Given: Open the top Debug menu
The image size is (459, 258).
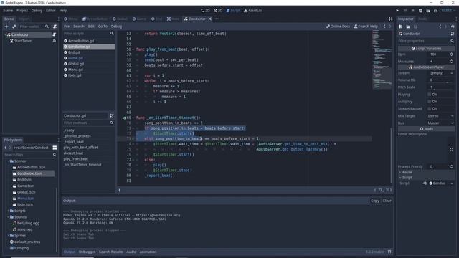Looking at the screenshot, I should (x=37, y=11).
